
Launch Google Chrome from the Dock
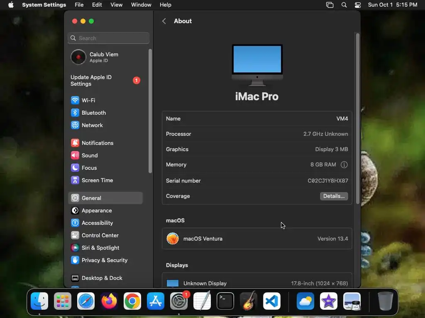[132, 301]
